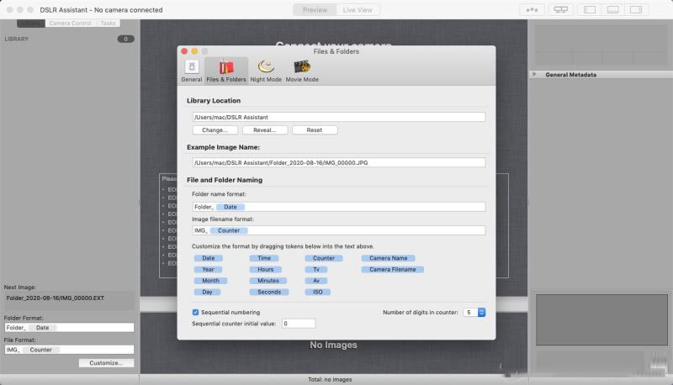Click the Reveal... button
Image resolution: width=673 pixels, height=385 pixels.
click(264, 130)
